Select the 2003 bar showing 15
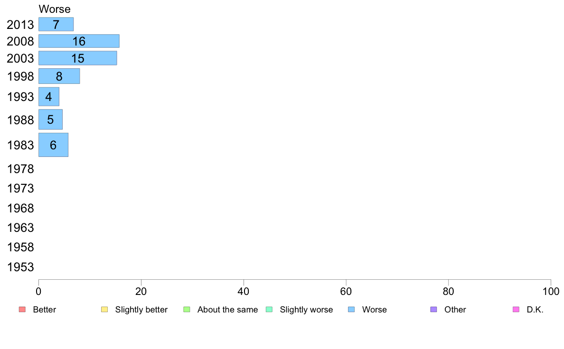Image resolution: width=564 pixels, height=349 pixels. click(78, 58)
